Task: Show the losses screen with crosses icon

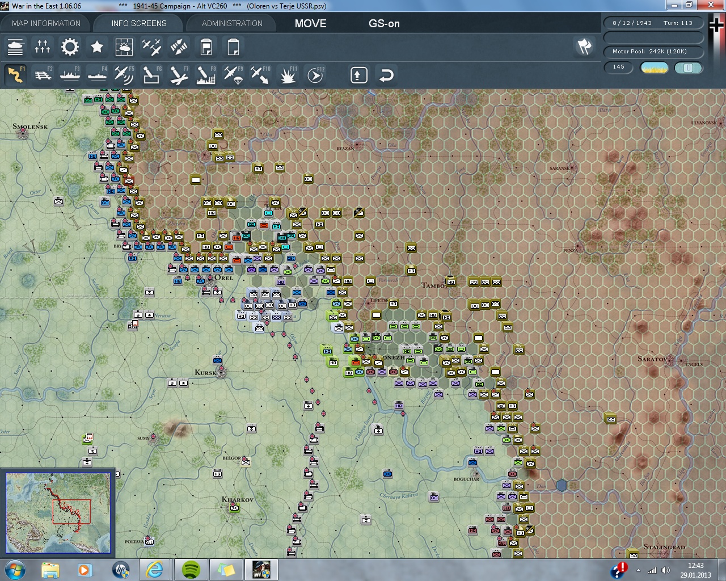Action: [x=43, y=47]
